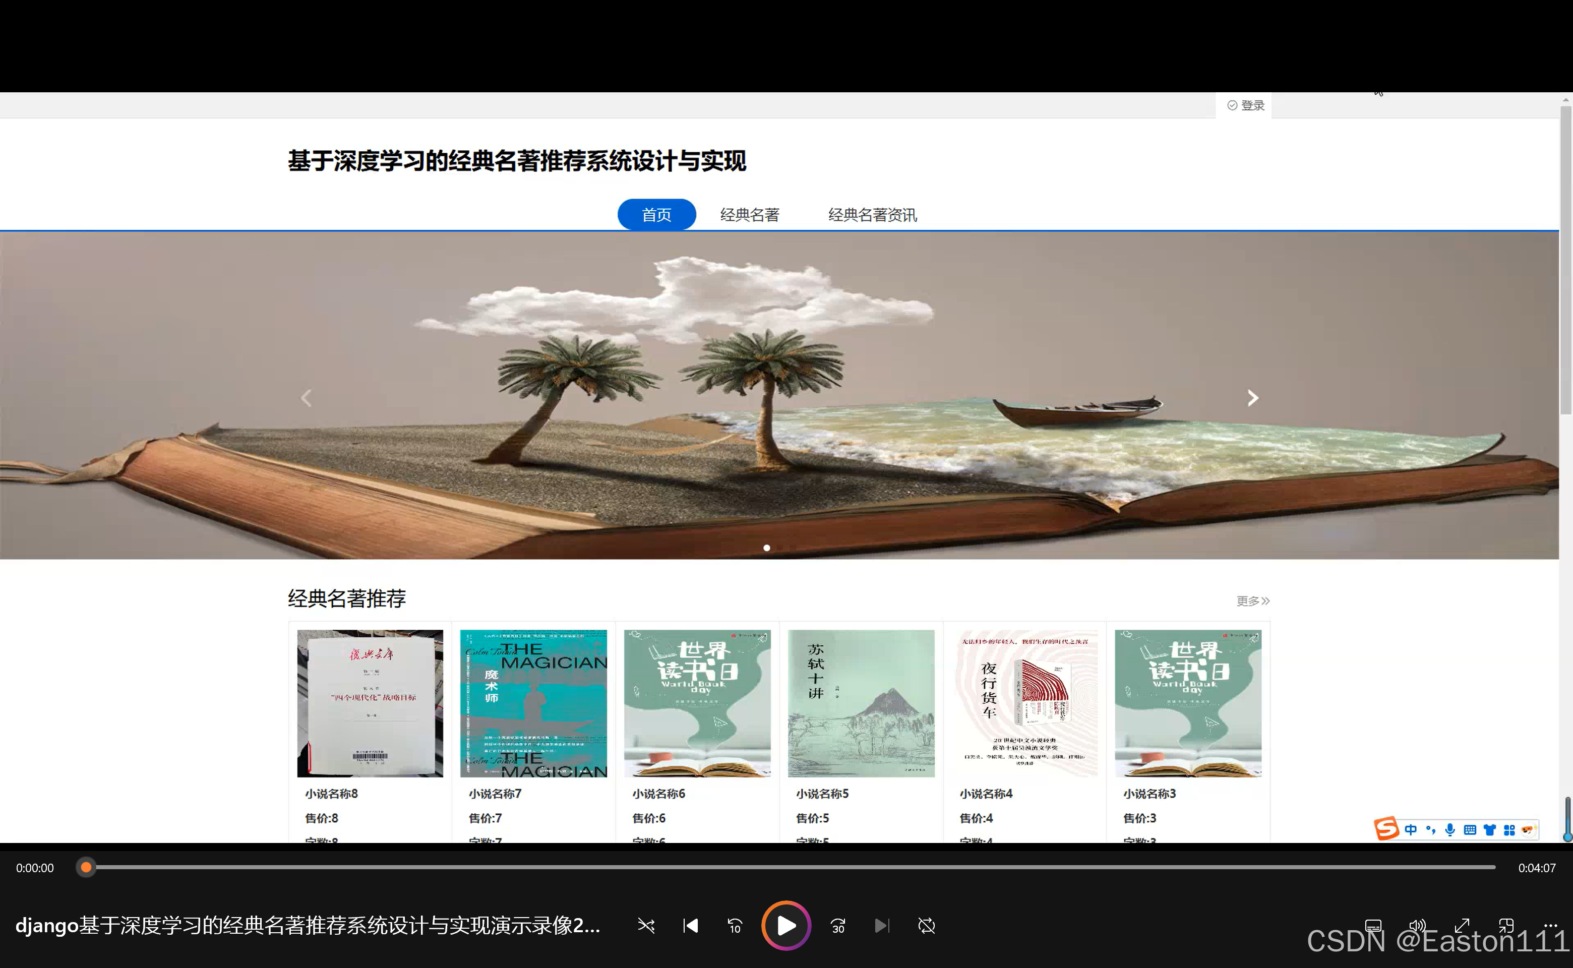The image size is (1573, 968).
Task: Open Sogou skin shirt icon
Action: (1490, 830)
